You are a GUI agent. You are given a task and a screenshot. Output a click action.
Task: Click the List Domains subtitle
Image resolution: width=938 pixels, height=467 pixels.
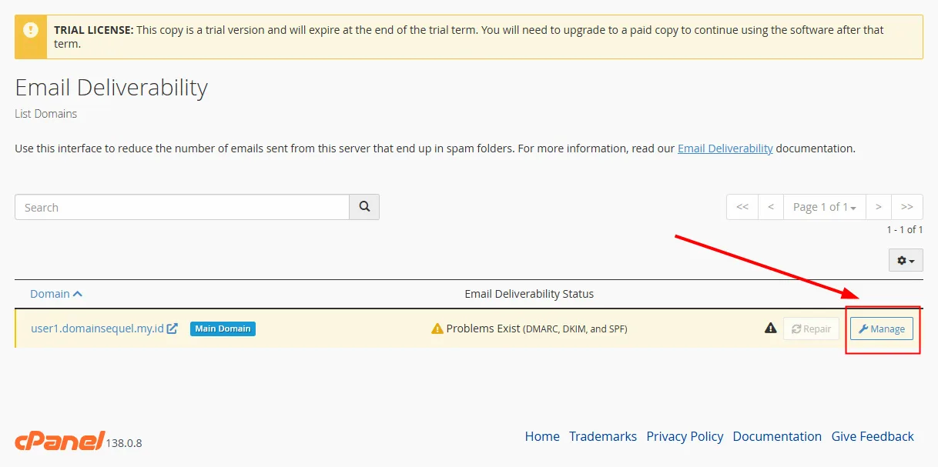[46, 114]
